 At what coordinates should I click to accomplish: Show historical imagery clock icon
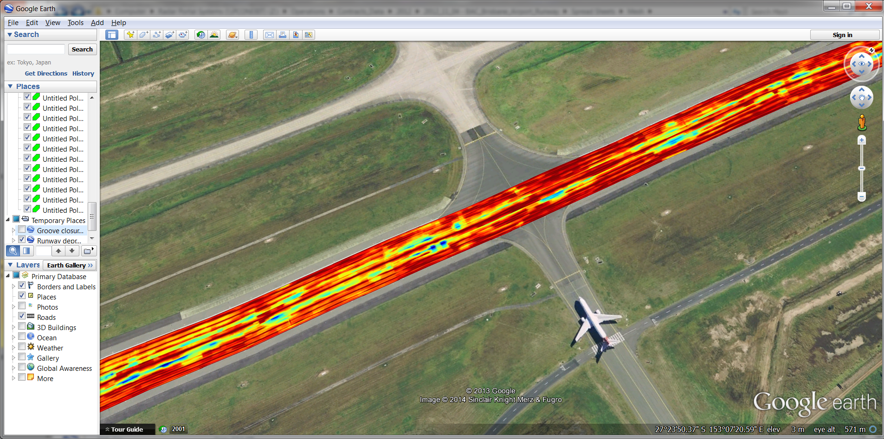point(200,35)
